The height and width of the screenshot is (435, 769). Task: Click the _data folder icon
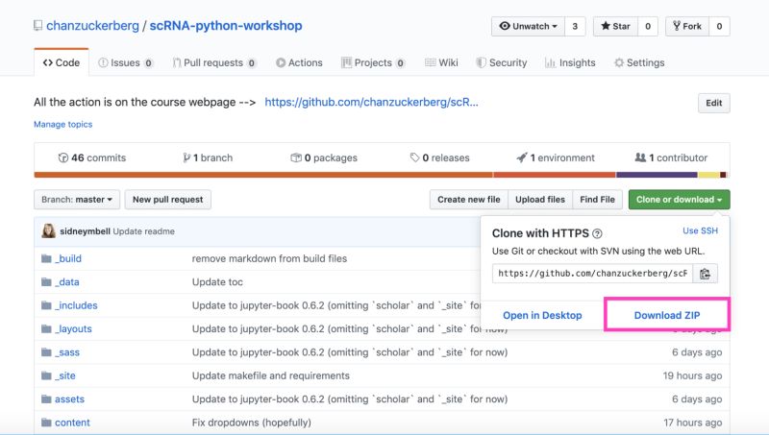[x=46, y=282]
